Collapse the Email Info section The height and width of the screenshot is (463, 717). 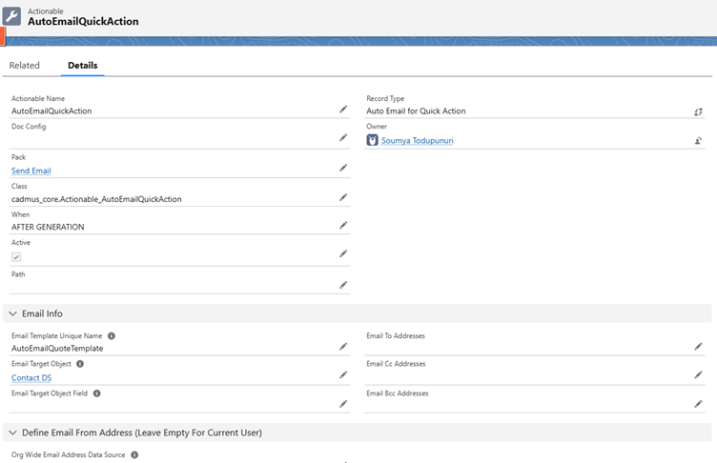[12, 313]
